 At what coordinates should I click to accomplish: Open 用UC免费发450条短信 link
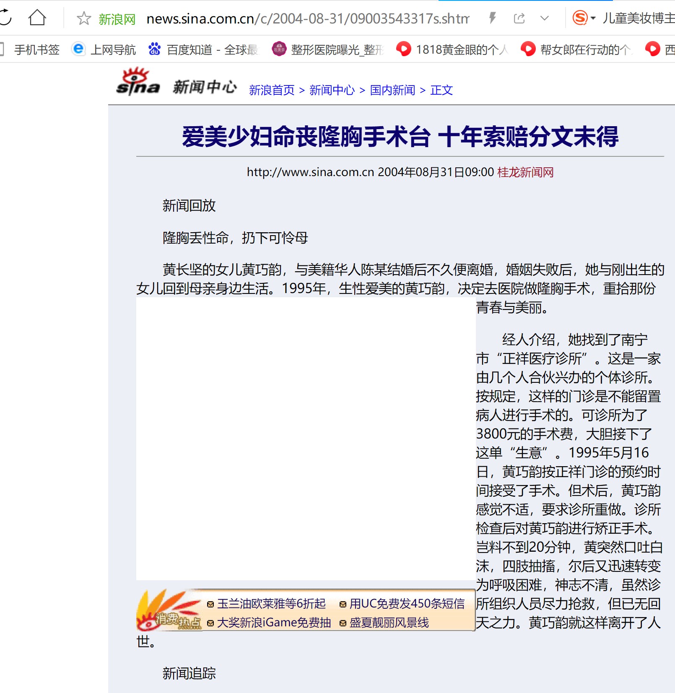coord(407,603)
